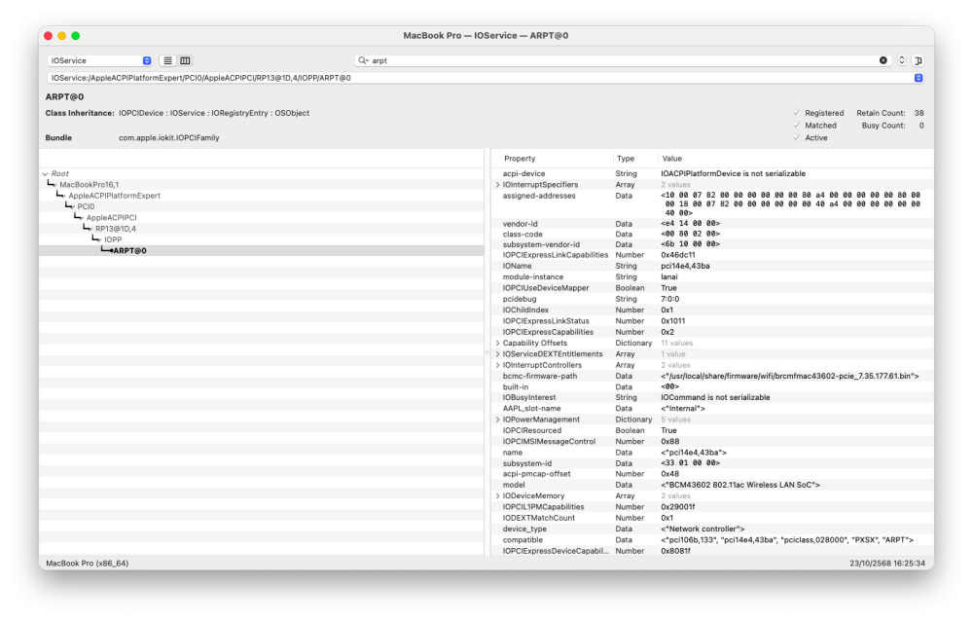The image size is (973, 621).
Task: Select the subsystem-vendor-id row
Action: point(712,244)
